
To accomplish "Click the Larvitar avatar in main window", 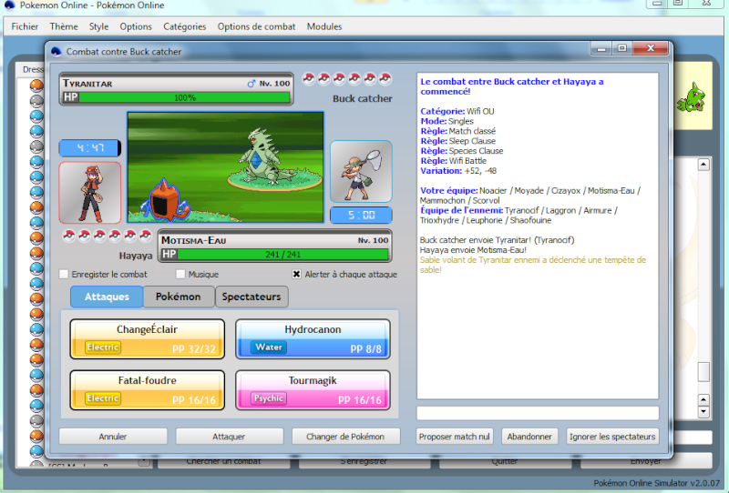I will tap(692, 97).
